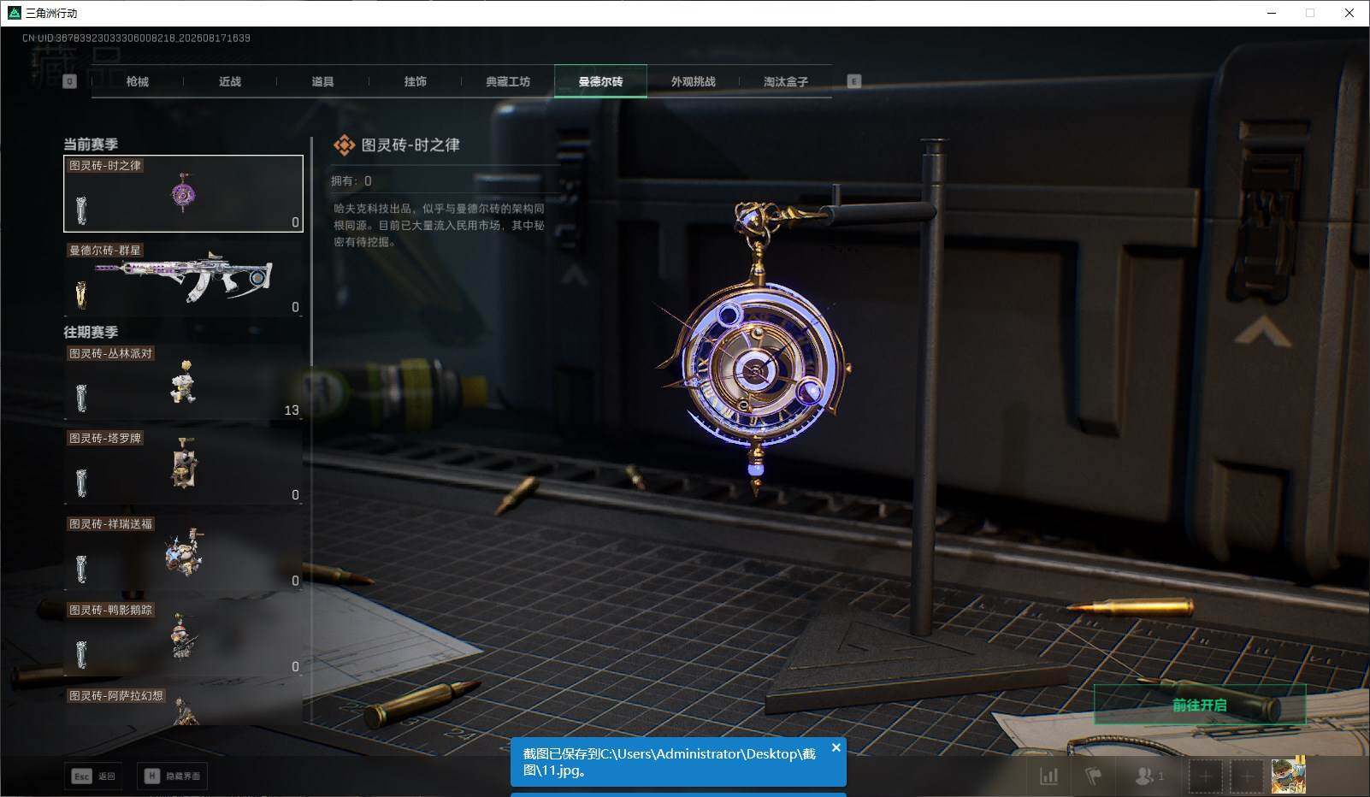
Task: Minimize the 三角洲行动 window
Action: click(x=1272, y=13)
